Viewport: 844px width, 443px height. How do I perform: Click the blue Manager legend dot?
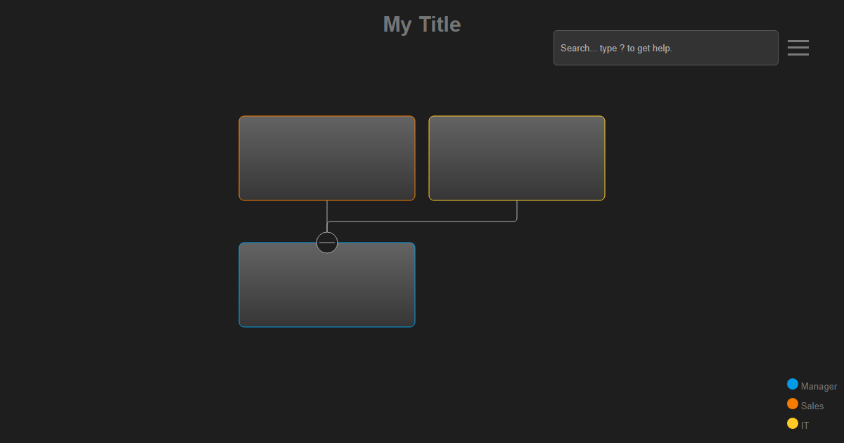[793, 385]
